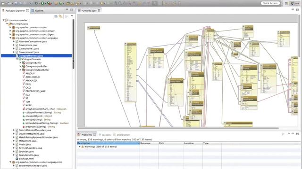This screenshot has height=169, width=302.
Task: Select the Problems tab
Action: (x=86, y=135)
